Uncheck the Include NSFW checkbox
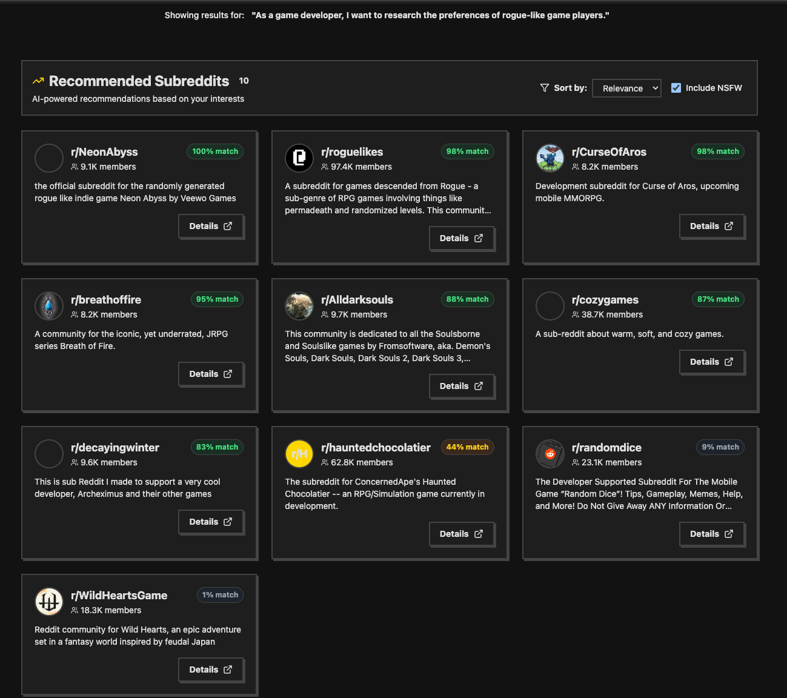The width and height of the screenshot is (787, 698). coord(676,88)
